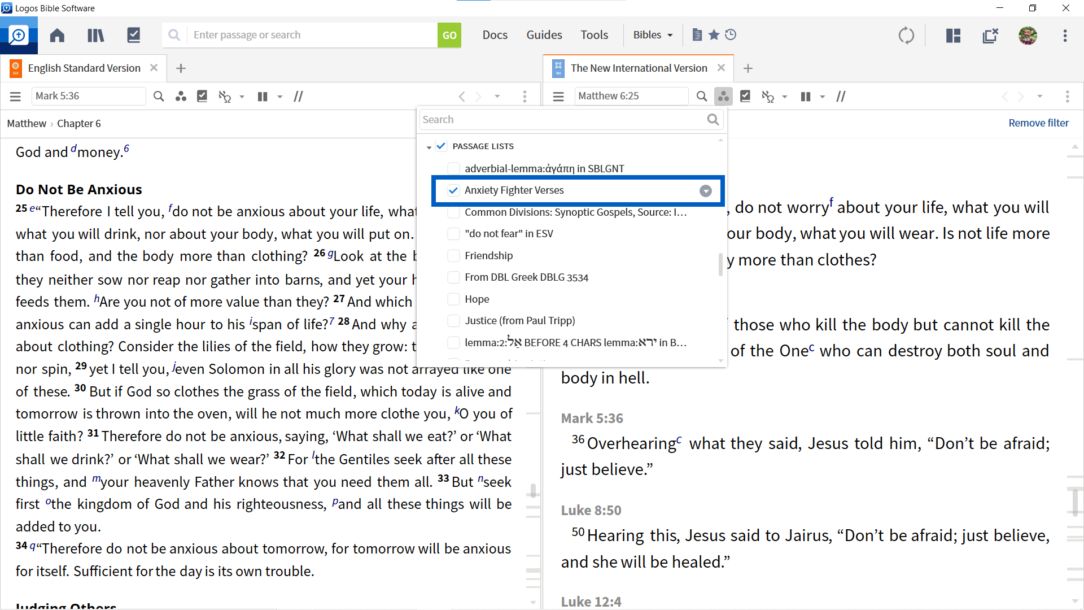Open the Layouts menu
Viewport: 1084px width, 610px height.
[952, 35]
